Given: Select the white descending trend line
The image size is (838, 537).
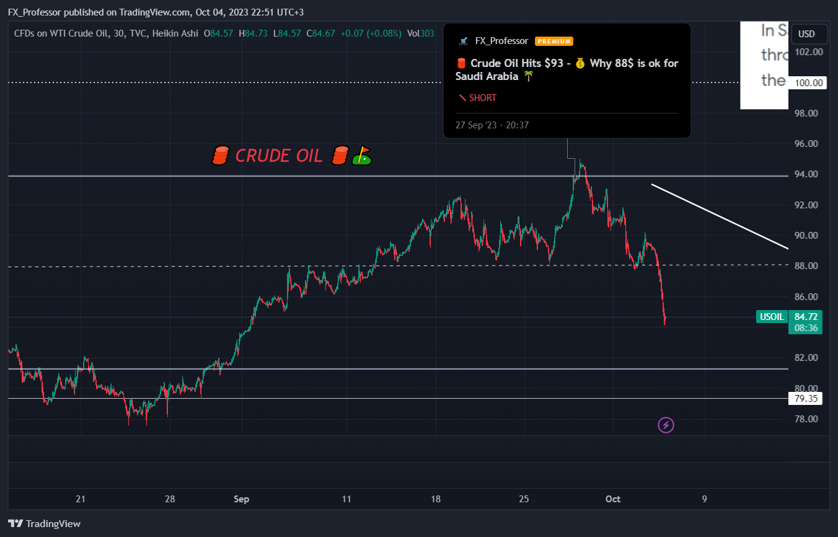Looking at the screenshot, I should (719, 216).
